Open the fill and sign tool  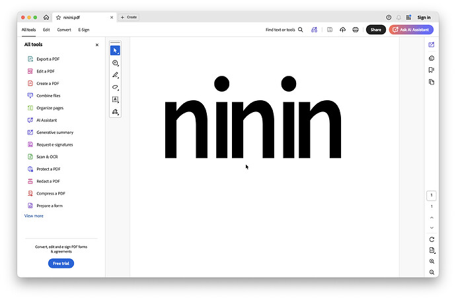click(115, 112)
